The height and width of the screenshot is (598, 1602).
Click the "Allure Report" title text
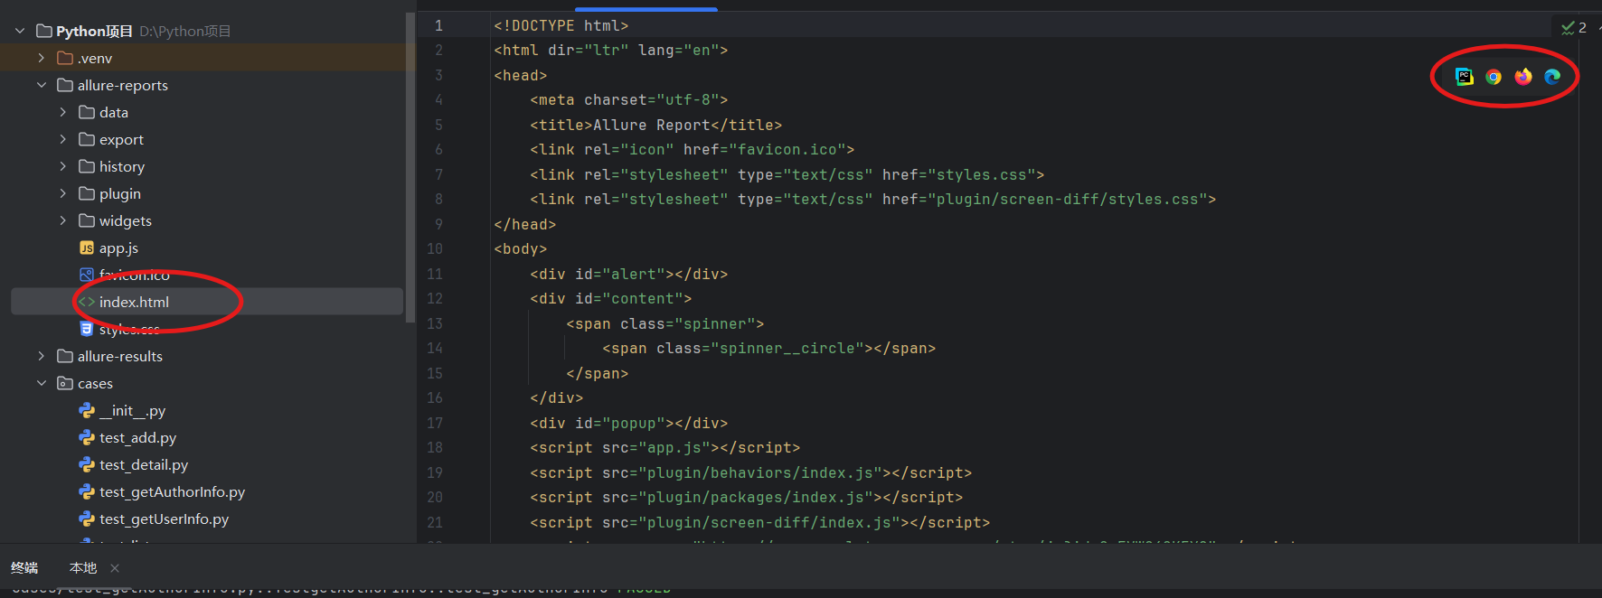652,126
